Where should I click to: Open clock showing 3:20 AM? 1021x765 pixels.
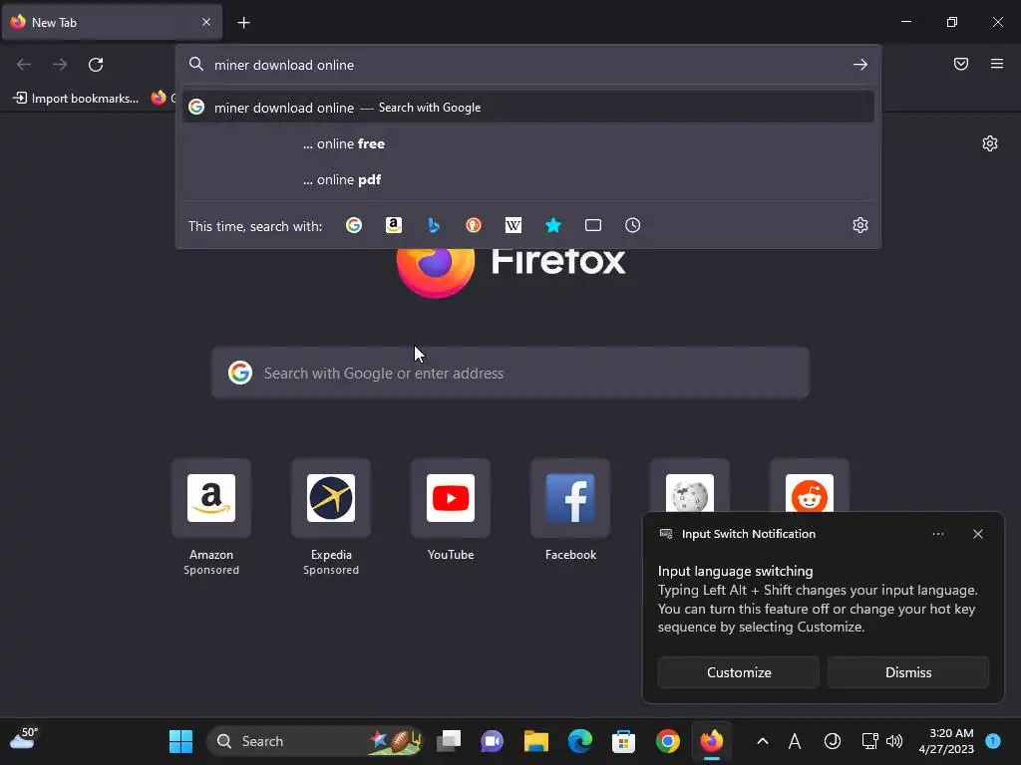pos(946,741)
